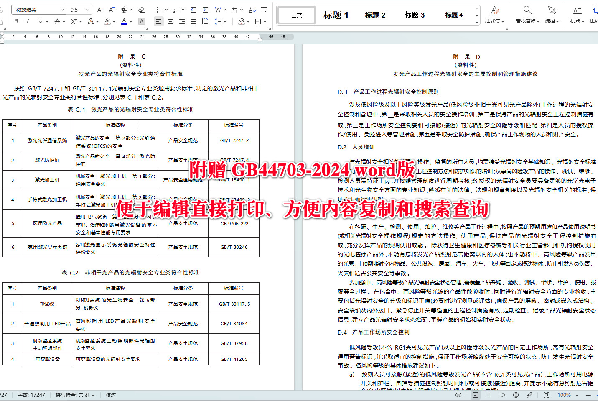The image size is (598, 401).
Task: Increase paragraph indent
Action: click(205, 10)
